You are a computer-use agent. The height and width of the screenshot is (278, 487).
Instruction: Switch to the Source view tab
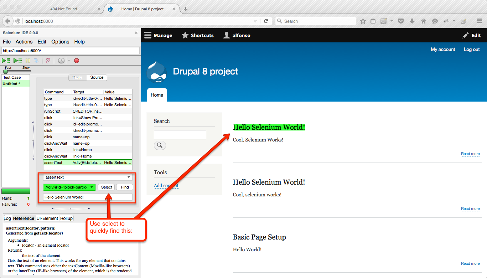(x=97, y=77)
